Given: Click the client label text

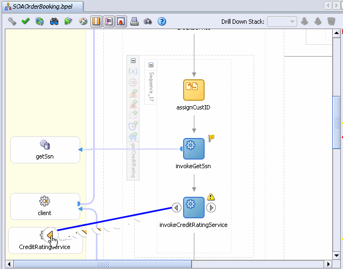Looking at the screenshot, I should coord(45,213).
